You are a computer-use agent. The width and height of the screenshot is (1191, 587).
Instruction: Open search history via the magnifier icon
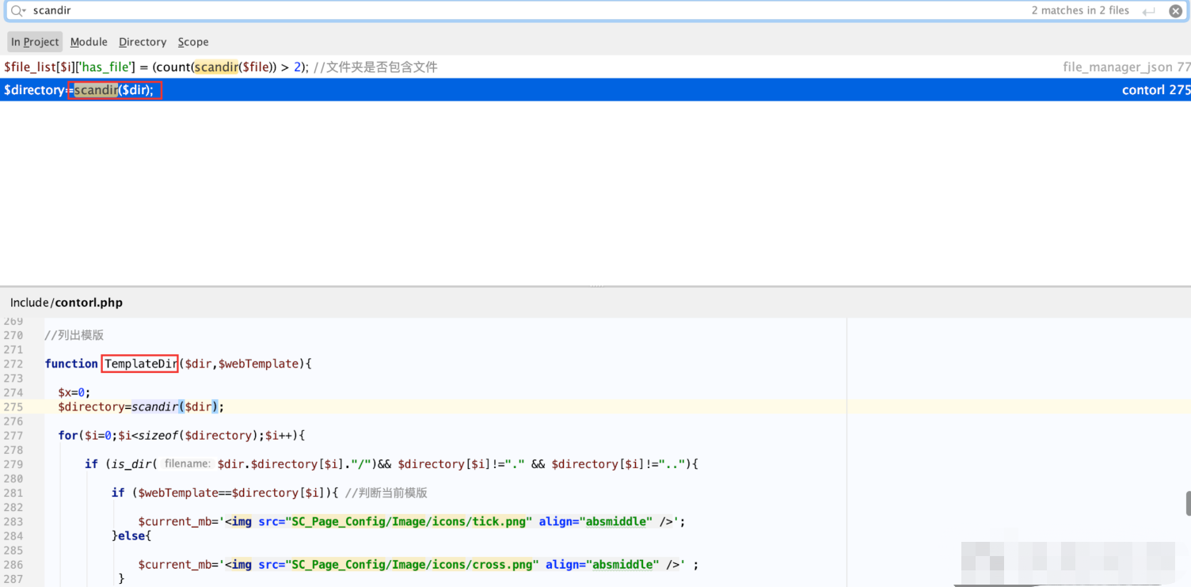[x=14, y=10]
